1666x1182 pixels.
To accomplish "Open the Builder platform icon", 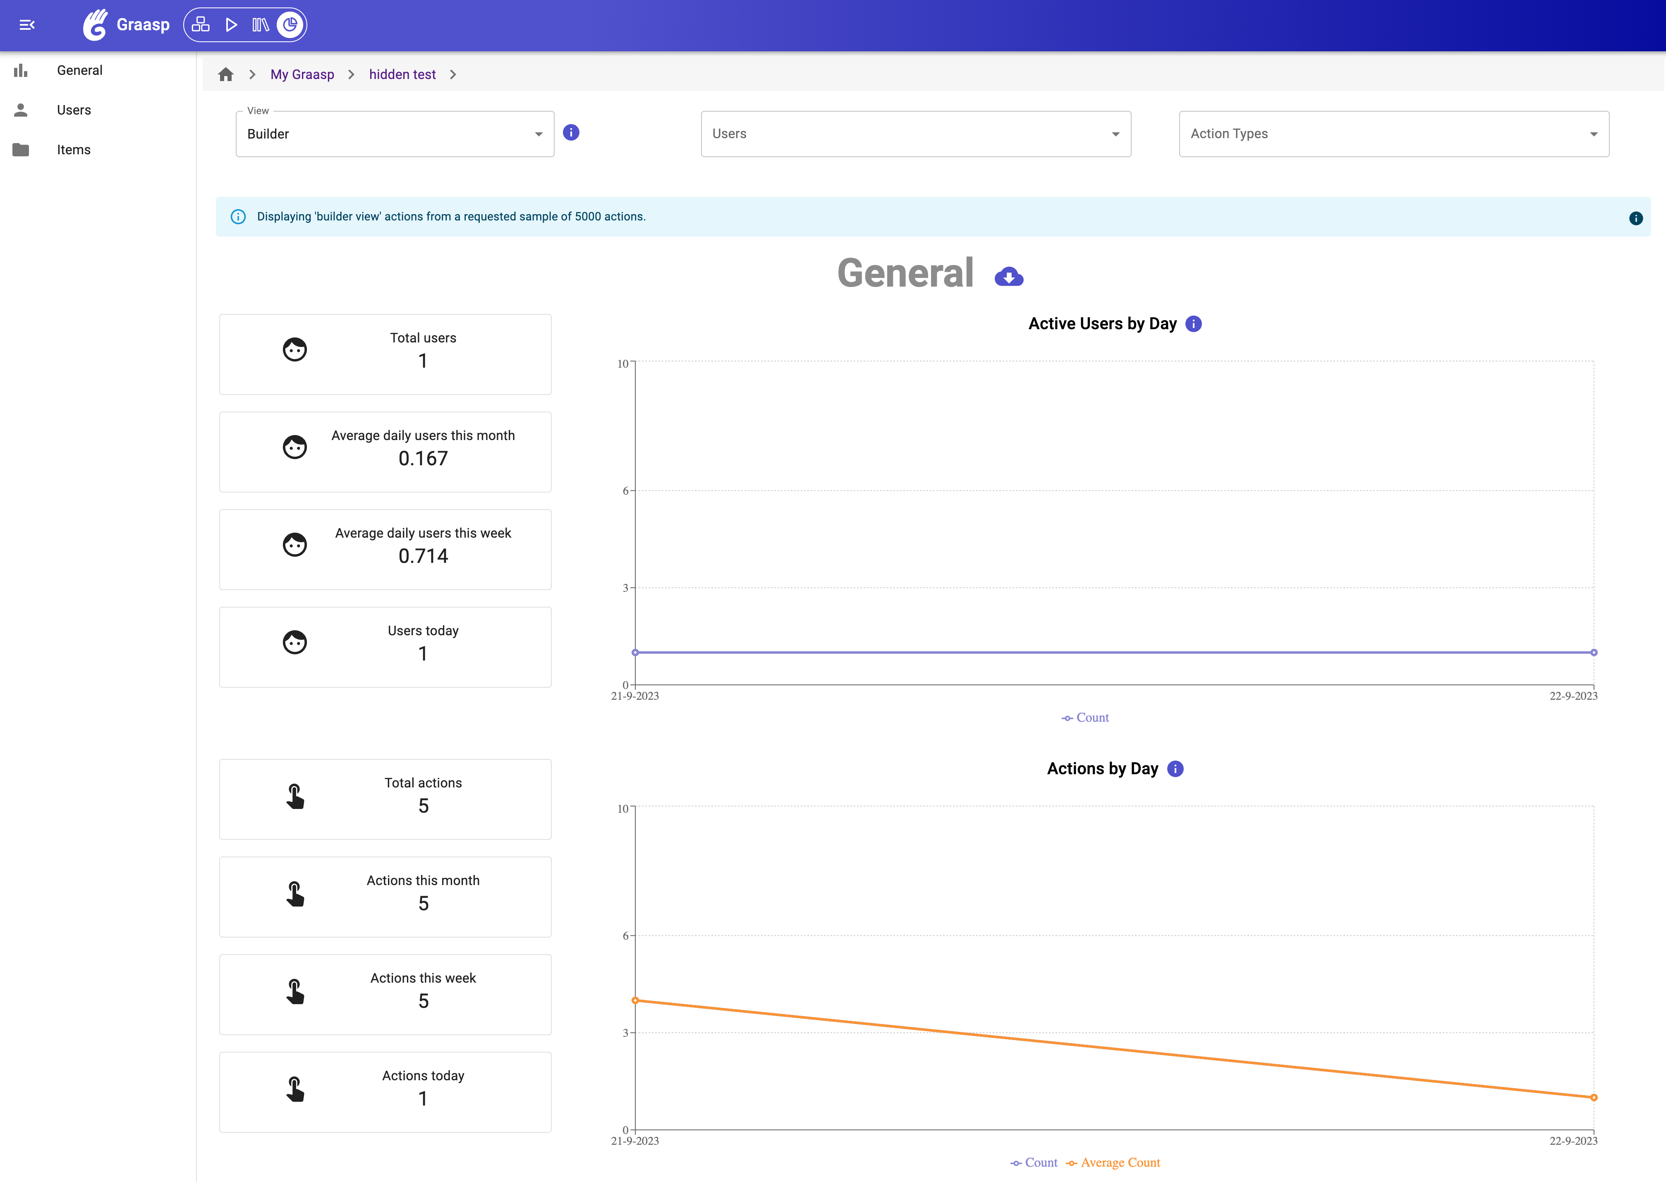I will pos(201,25).
